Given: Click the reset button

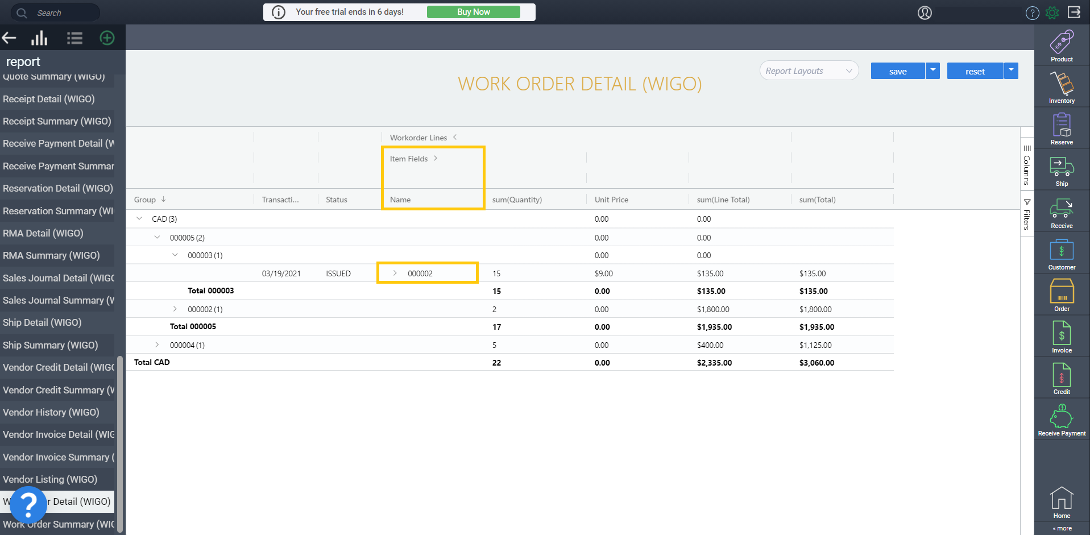Looking at the screenshot, I should pyautogui.click(x=975, y=70).
